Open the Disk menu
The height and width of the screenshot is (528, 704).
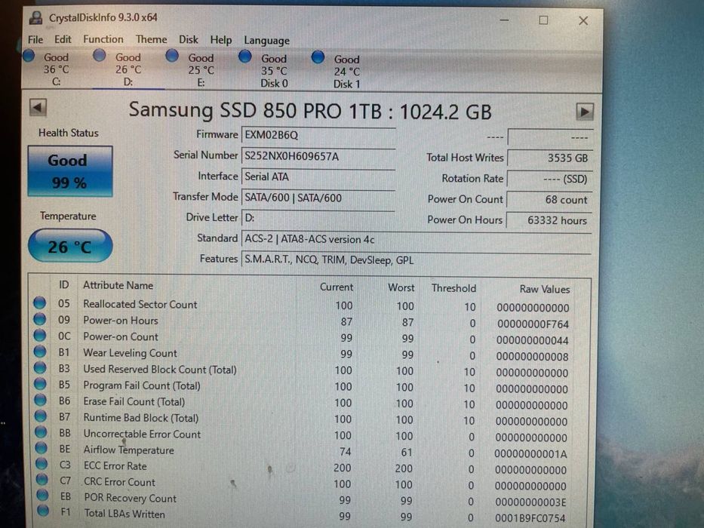tap(189, 39)
